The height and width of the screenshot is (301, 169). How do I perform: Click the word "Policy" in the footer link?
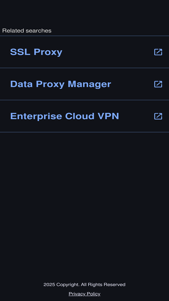93,294
